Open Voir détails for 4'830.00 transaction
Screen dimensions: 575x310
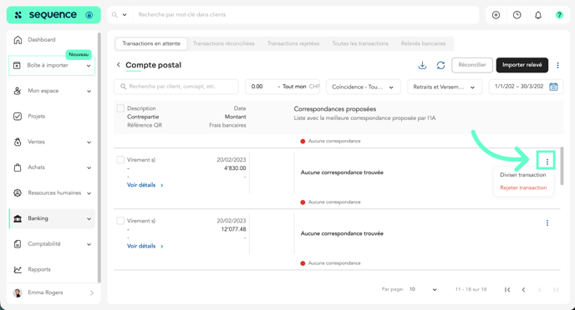click(x=145, y=185)
